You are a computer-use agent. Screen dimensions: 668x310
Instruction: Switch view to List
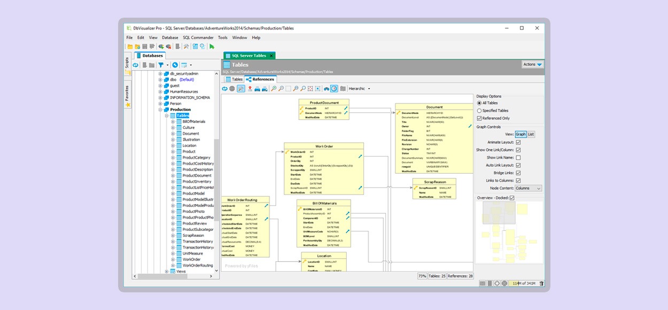tap(531, 134)
